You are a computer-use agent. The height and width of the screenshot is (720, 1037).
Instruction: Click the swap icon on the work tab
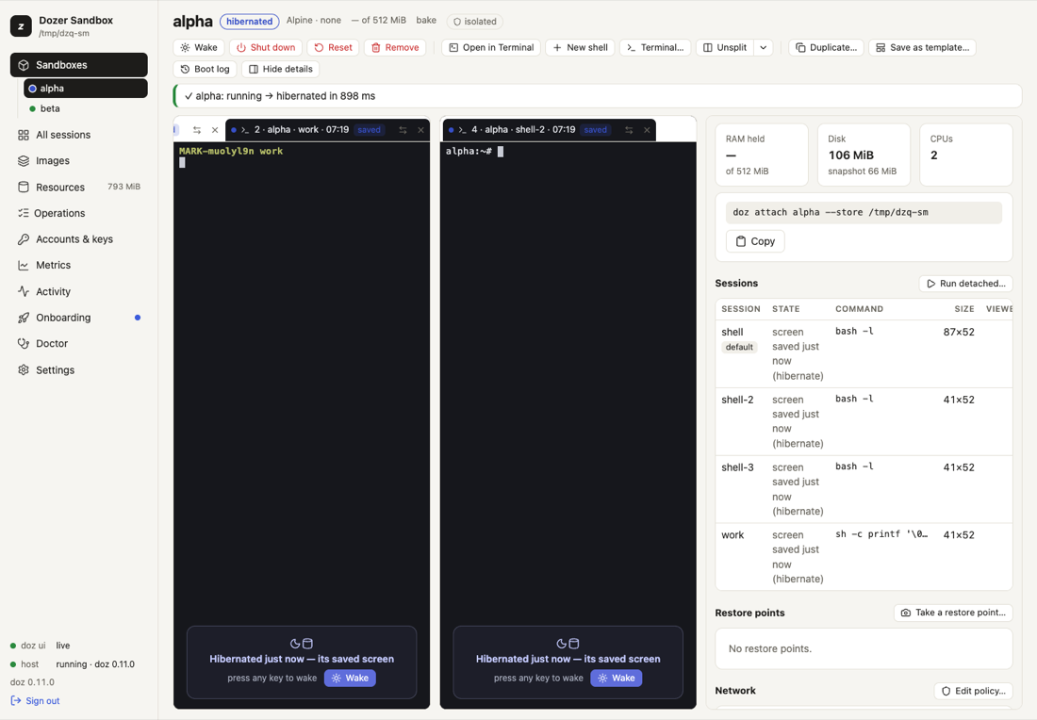click(403, 130)
